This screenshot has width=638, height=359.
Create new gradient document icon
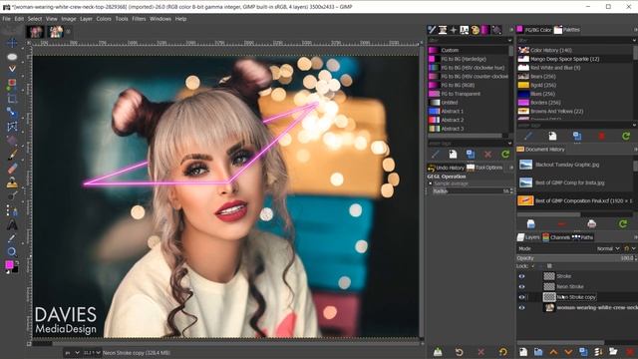click(x=453, y=155)
